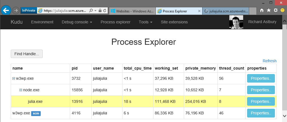Collapse the w3wp.exe process tree
This screenshot has height=122, width=287.
click(14, 79)
